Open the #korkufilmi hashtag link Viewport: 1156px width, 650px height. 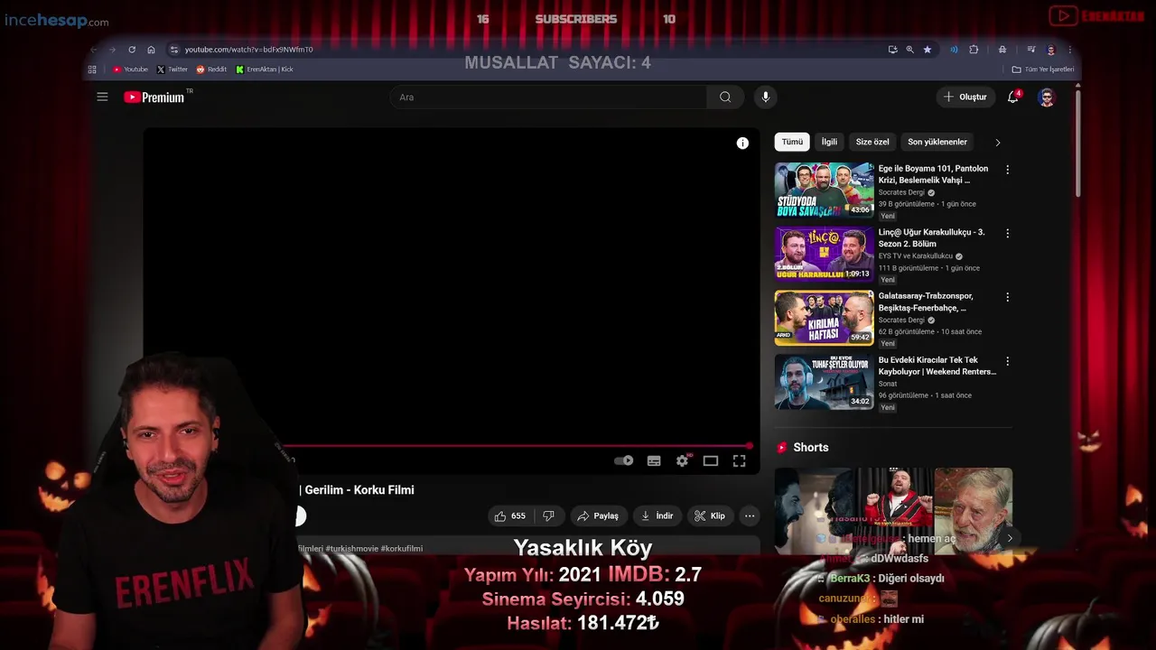(x=401, y=549)
